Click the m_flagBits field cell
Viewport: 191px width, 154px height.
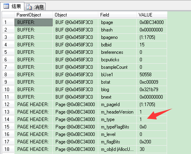pyautogui.click(x=117, y=142)
